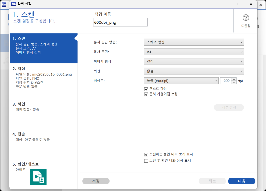This screenshot has height=191, width=266.
Task: Open the 문서 크기 dropdown showing A4
Action: pos(194,52)
